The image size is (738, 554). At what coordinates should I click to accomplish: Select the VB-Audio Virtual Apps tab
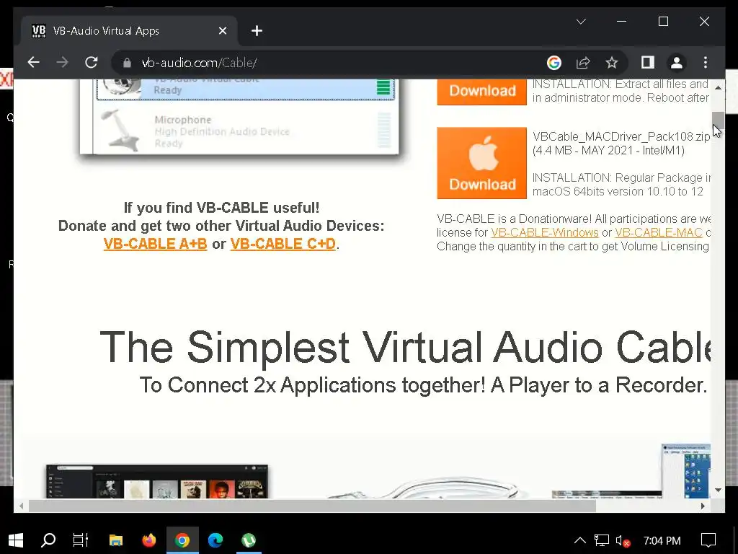[x=129, y=31]
